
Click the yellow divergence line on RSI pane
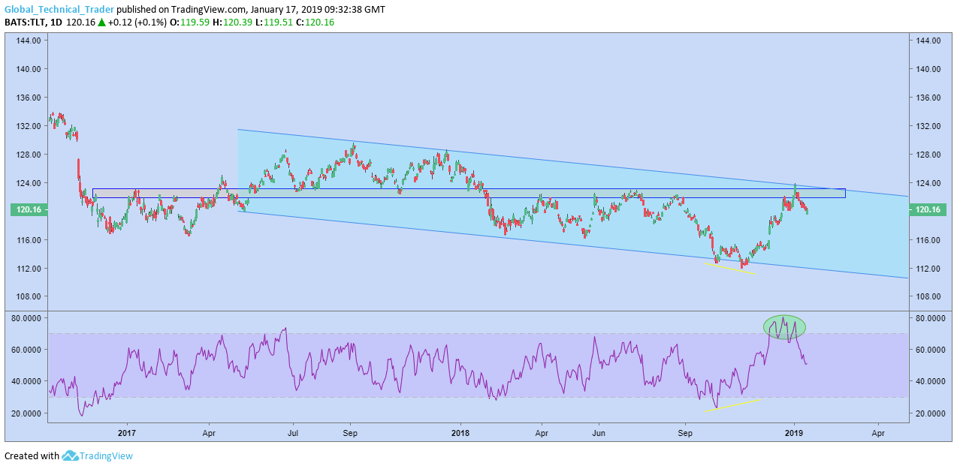tap(734, 405)
